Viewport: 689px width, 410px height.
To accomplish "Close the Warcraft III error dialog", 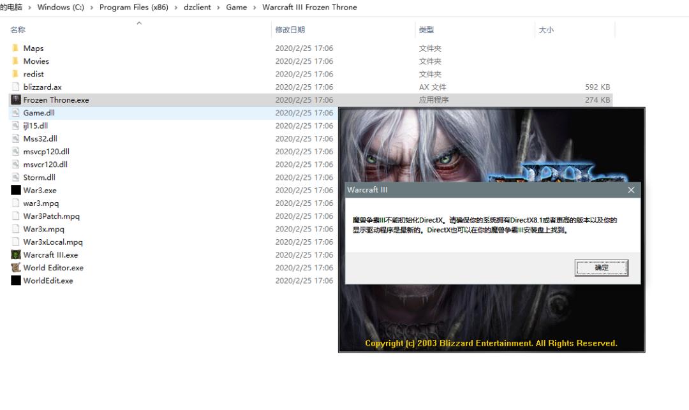I will pyautogui.click(x=631, y=189).
